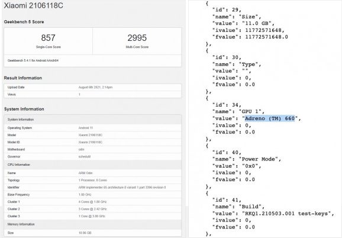Click the single-core score '857'

click(x=48, y=38)
